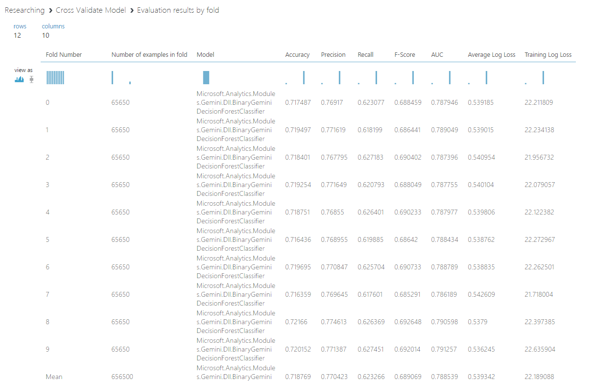Click training log loss value 22.189088
The image size is (594, 381).
pos(539,377)
